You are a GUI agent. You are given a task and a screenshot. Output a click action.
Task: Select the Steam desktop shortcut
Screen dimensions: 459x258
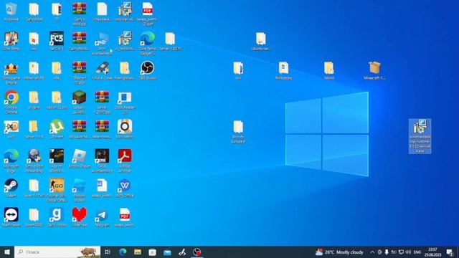(x=11, y=188)
